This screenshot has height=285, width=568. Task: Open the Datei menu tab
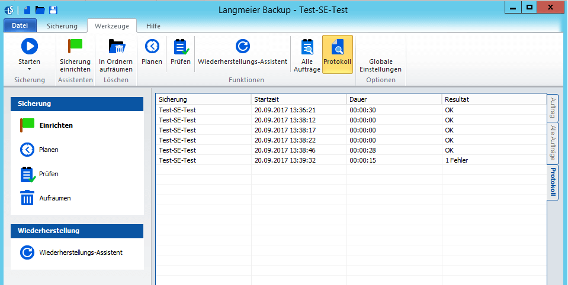[x=20, y=25]
